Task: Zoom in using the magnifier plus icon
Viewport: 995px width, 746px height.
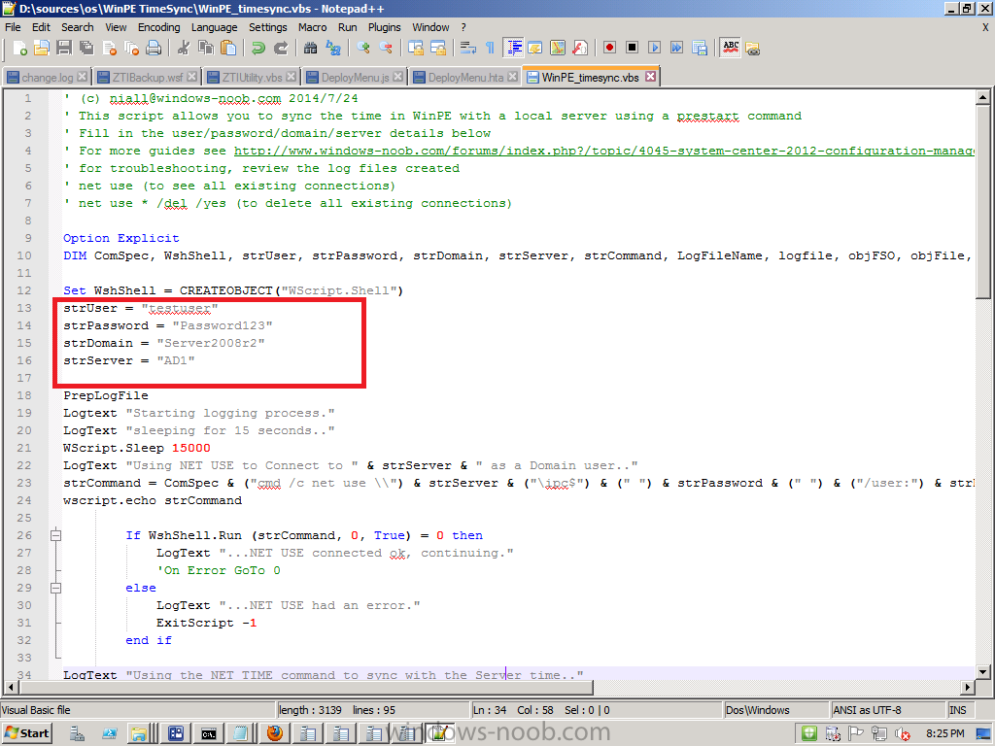Action: [x=363, y=49]
